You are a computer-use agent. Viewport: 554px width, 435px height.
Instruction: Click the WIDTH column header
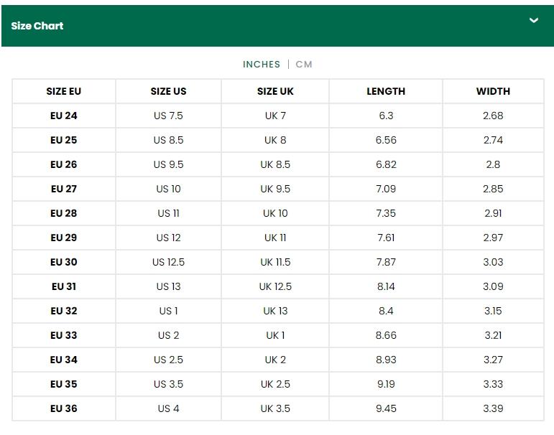point(493,91)
